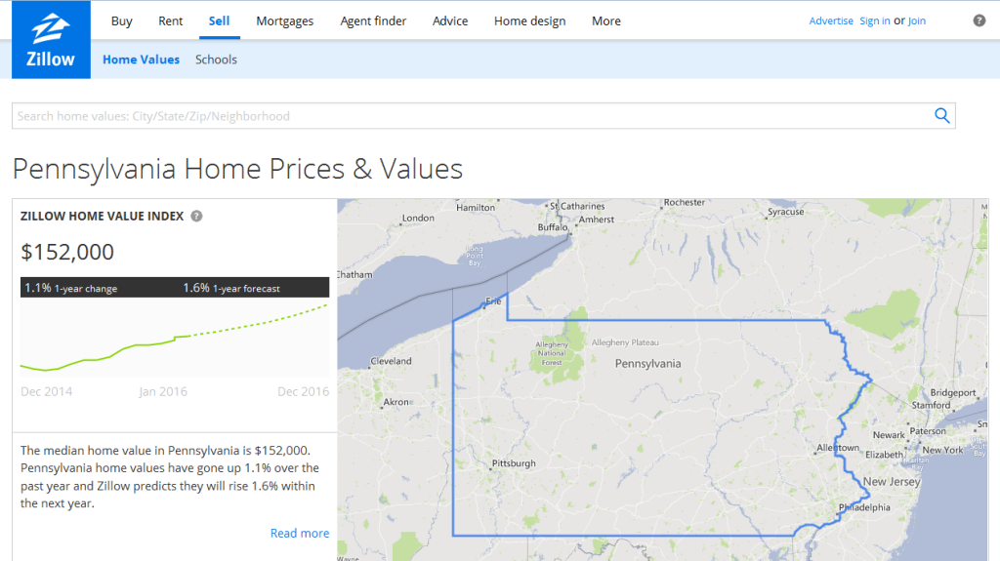
Task: Click New Jersey label on the map
Action: [891, 481]
